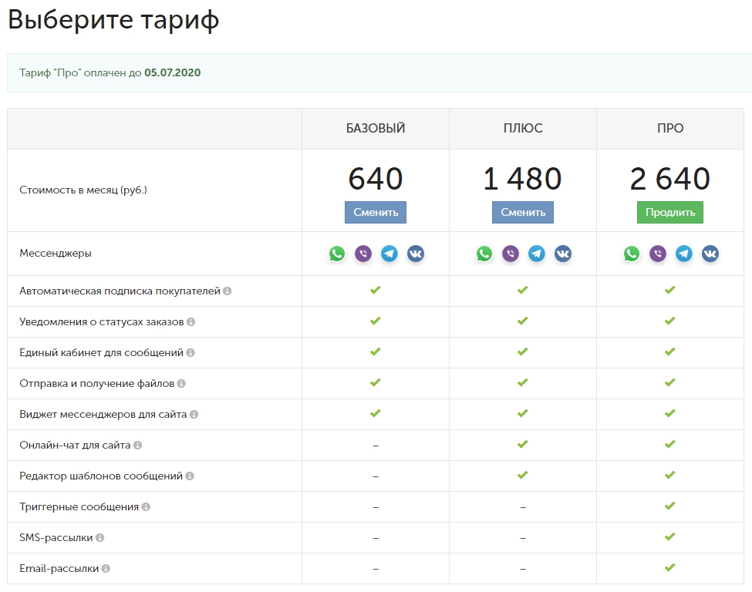
Task: Click Viber icon in Базовый column
Action: [363, 254]
